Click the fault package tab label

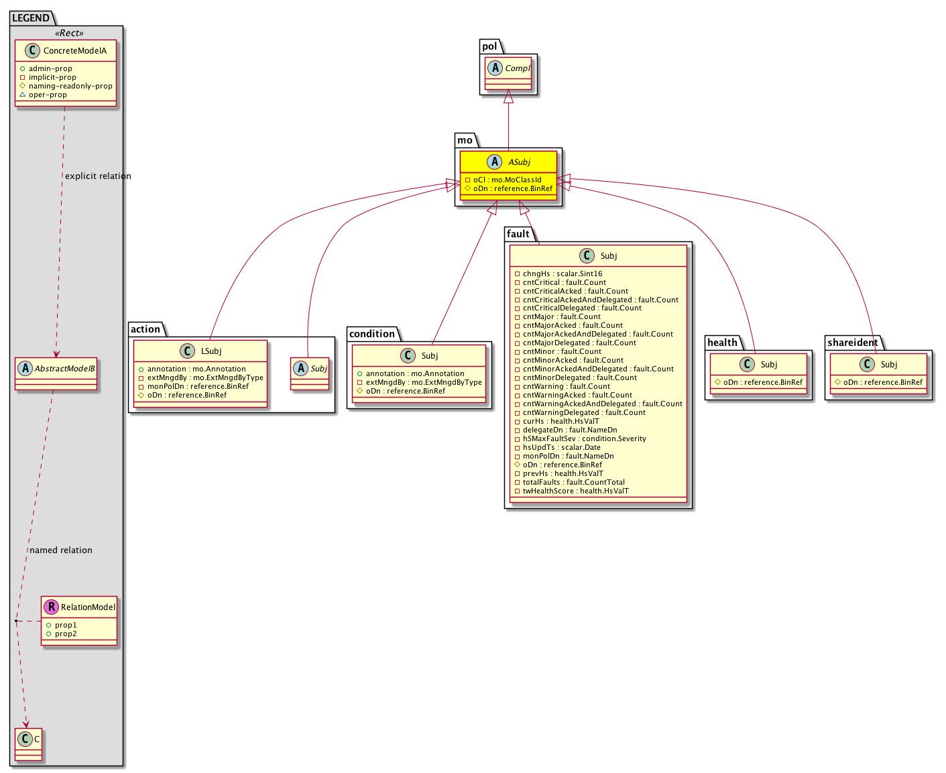click(518, 234)
